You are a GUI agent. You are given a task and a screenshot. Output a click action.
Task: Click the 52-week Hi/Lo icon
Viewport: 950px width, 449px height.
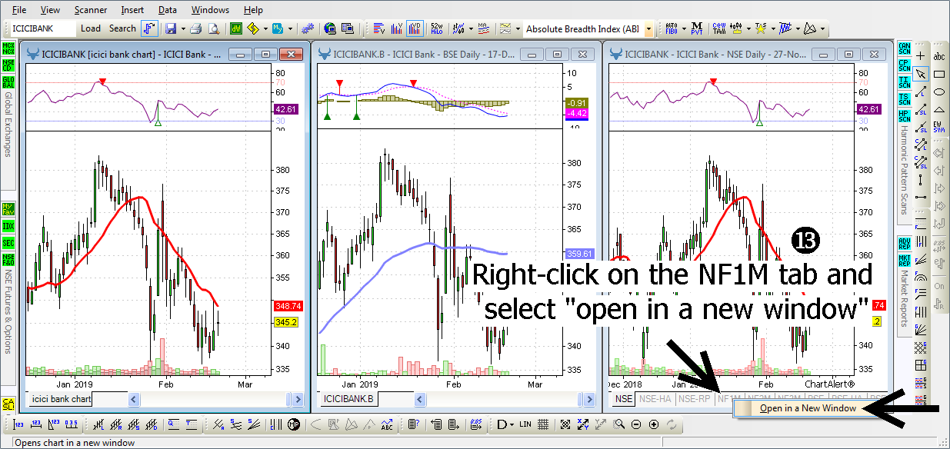coord(438,28)
